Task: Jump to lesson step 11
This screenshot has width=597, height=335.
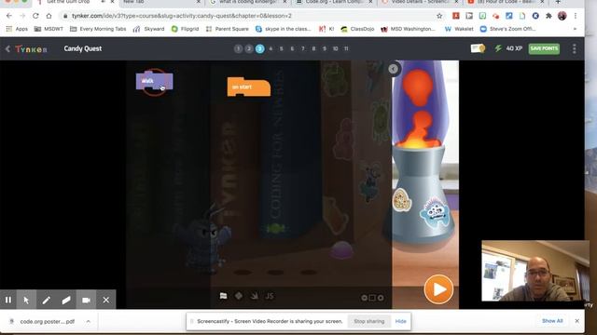Action: [346, 48]
